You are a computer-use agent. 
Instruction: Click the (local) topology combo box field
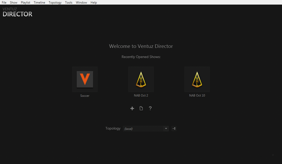[143, 129]
